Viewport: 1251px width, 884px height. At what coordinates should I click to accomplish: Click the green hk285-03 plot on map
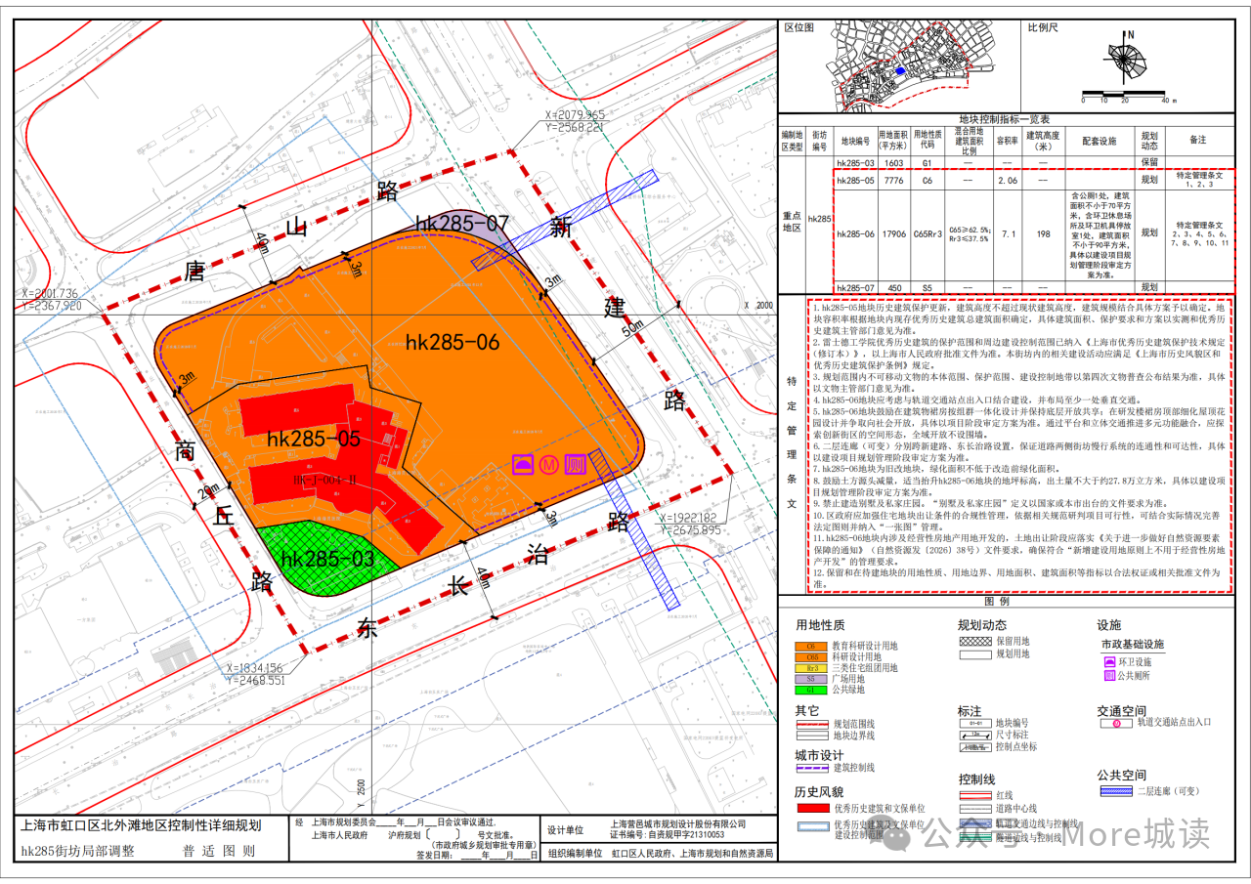[327, 559]
